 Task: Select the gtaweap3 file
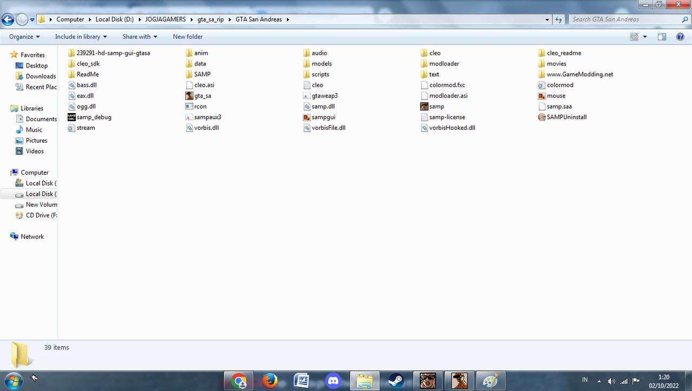click(x=320, y=96)
